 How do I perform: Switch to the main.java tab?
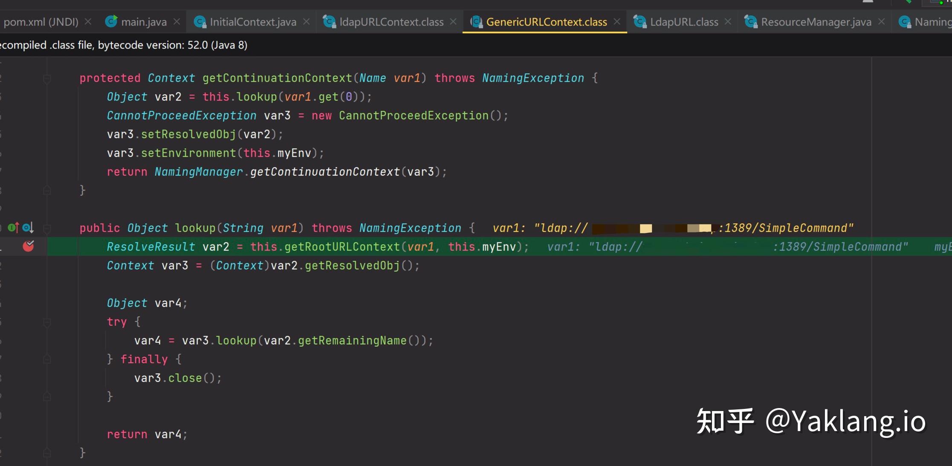tap(144, 22)
